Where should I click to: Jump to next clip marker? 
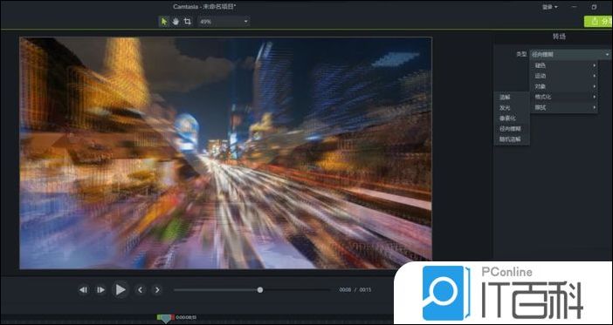pos(157,290)
